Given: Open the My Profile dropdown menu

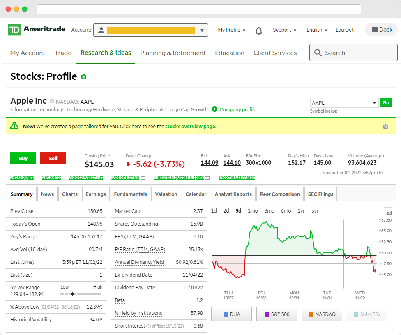Looking at the screenshot, I should click(x=231, y=30).
